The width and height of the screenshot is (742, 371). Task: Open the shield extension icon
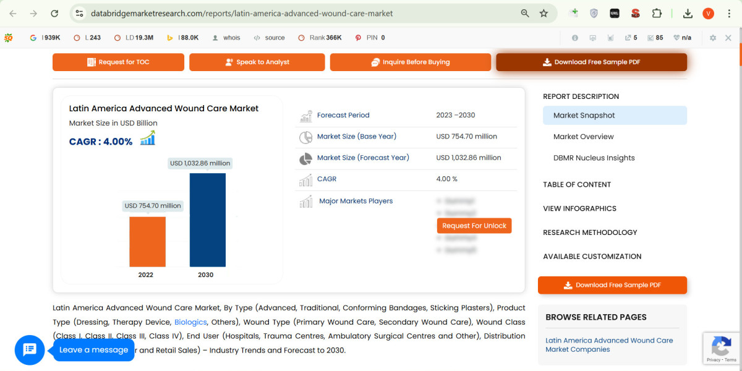[x=594, y=13]
